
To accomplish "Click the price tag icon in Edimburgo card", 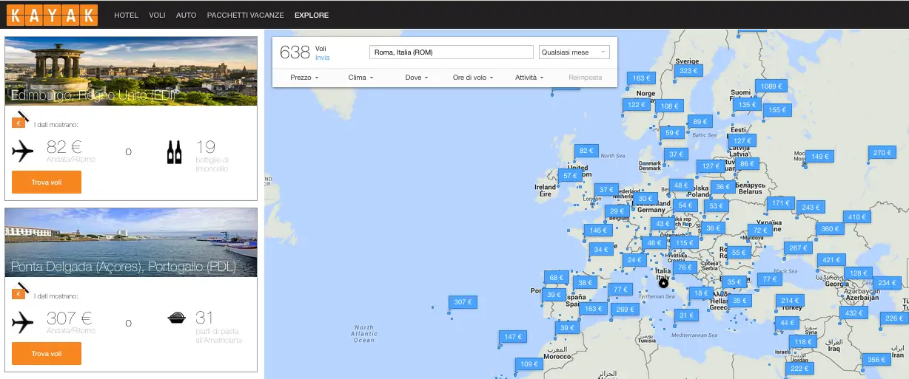I will tap(21, 118).
